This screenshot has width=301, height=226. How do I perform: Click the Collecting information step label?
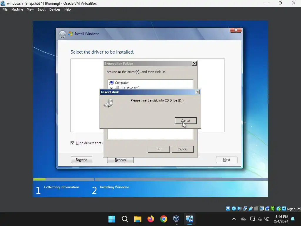[x=61, y=187]
